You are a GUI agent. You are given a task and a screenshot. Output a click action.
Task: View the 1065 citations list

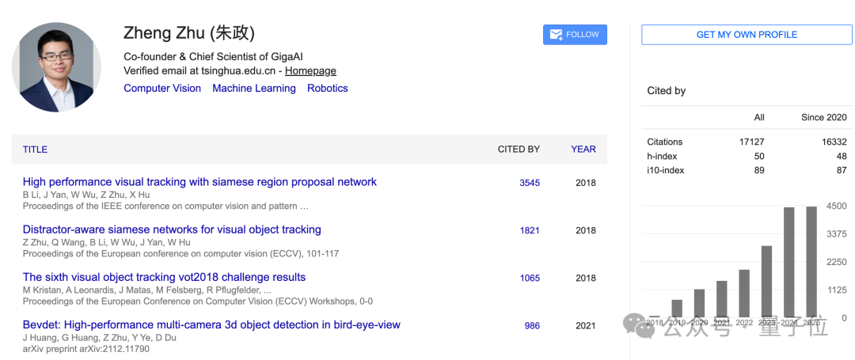point(530,278)
